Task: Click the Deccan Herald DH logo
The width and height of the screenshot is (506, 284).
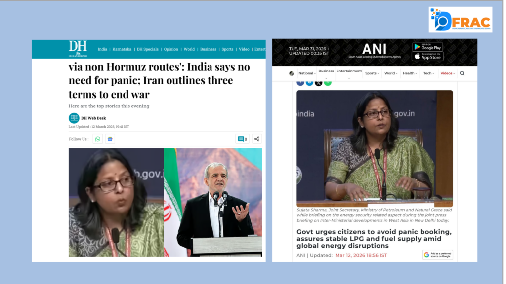Action: tap(78, 49)
